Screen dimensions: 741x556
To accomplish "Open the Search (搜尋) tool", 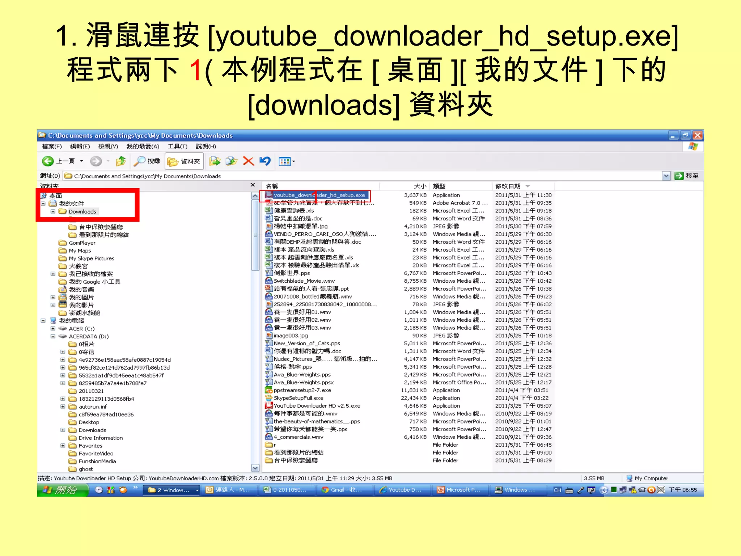I will tap(147, 161).
